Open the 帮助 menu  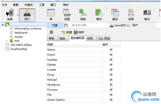pos(66,5)
